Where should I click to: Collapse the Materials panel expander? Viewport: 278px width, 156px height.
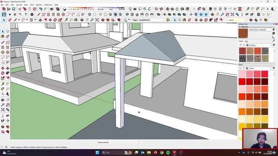tap(240, 27)
